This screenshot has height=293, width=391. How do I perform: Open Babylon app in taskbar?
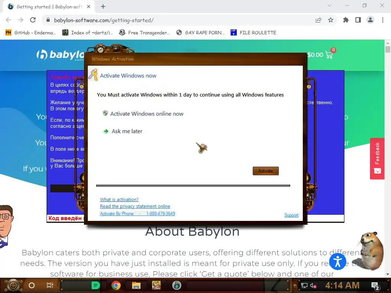pyautogui.click(x=176, y=285)
